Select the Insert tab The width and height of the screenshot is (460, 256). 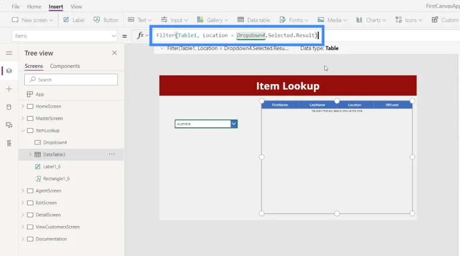click(x=56, y=6)
